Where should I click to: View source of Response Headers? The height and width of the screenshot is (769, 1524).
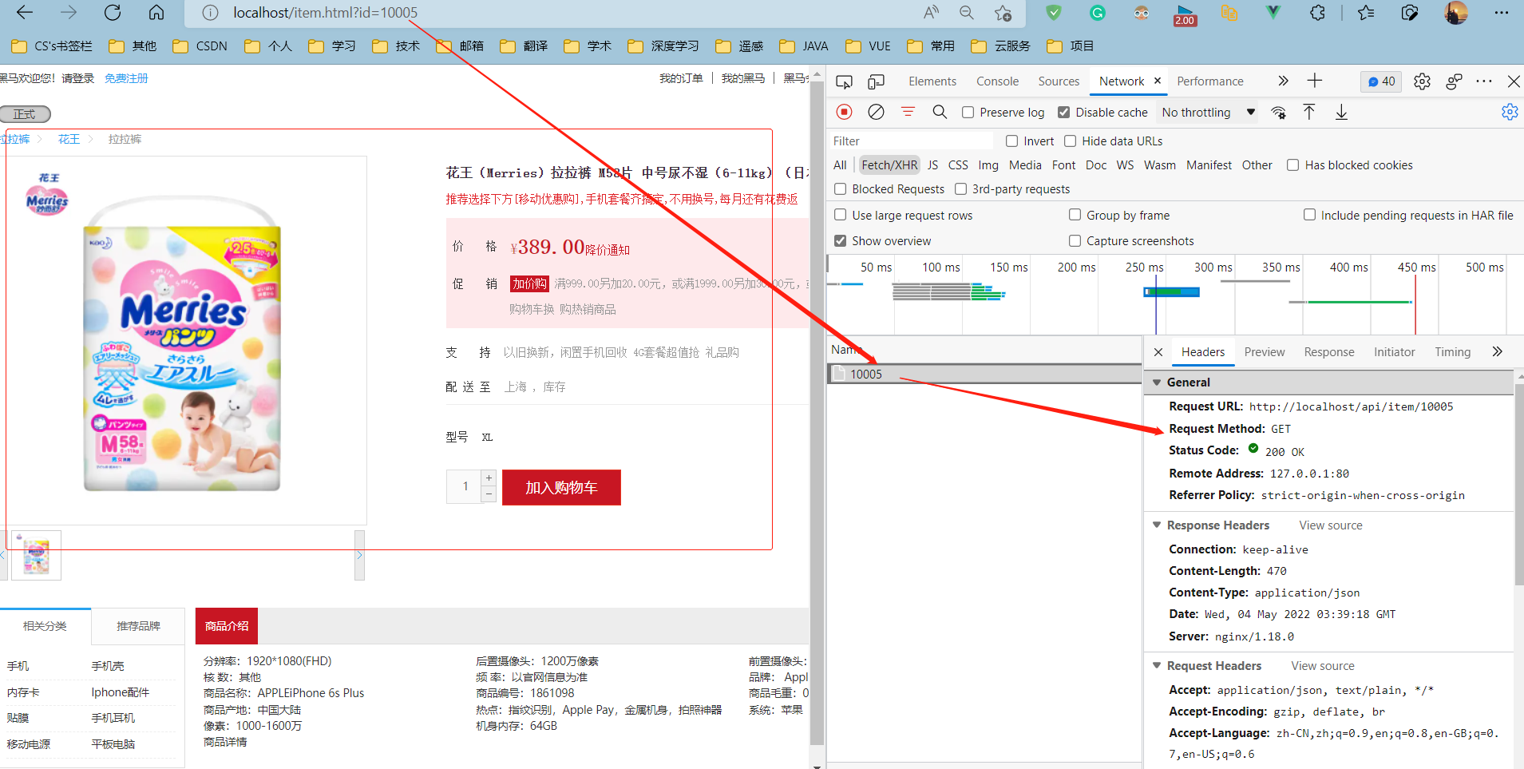click(x=1331, y=525)
